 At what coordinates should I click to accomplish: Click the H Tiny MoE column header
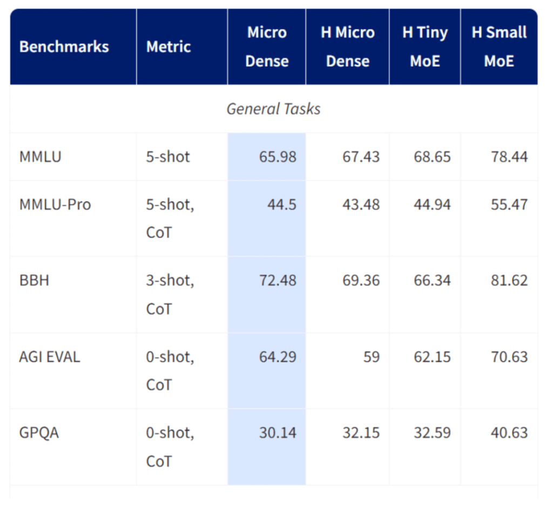[425, 46]
